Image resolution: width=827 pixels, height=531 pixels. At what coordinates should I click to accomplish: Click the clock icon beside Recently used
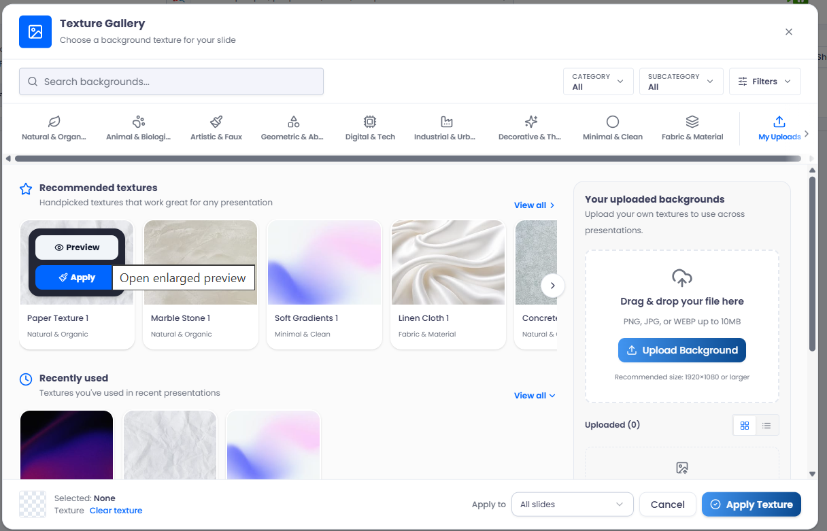pos(26,379)
